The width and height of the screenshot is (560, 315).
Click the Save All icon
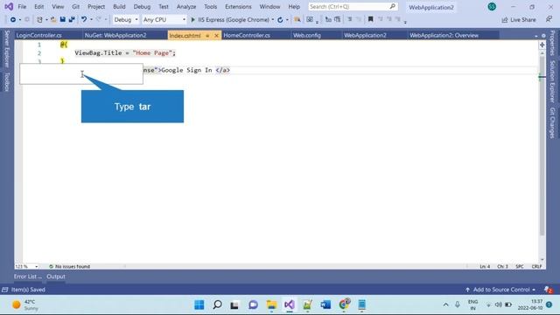(x=72, y=19)
